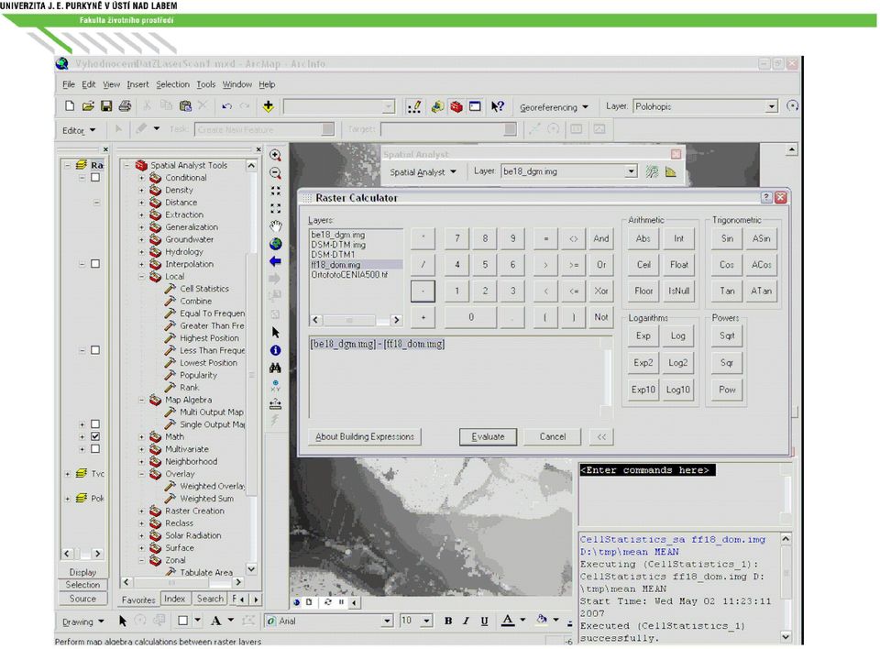The width and height of the screenshot is (880, 649).
Task: Click About Building Expressions button
Action: (x=365, y=436)
